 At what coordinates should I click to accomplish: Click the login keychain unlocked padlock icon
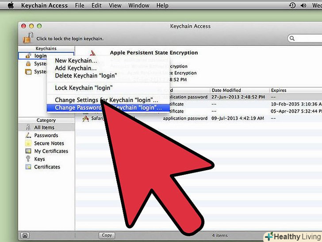[x=28, y=55]
